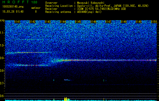Click the HROFFT 1.0.0 title text
The image size is (159, 101).
point(20,2)
